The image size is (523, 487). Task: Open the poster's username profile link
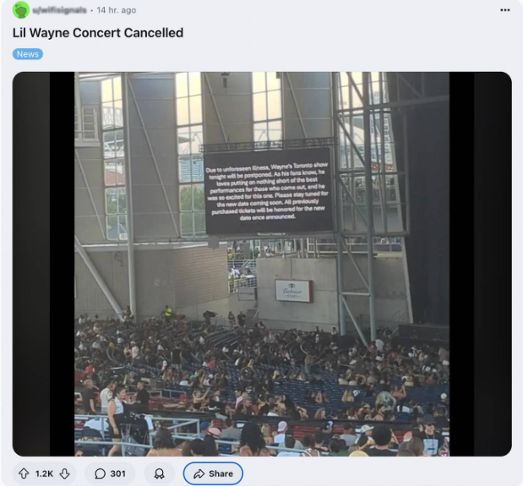(60, 10)
